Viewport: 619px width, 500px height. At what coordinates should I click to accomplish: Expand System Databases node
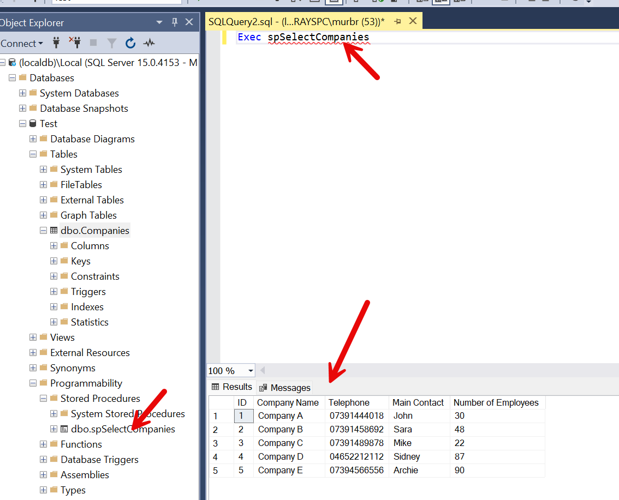pyautogui.click(x=22, y=93)
